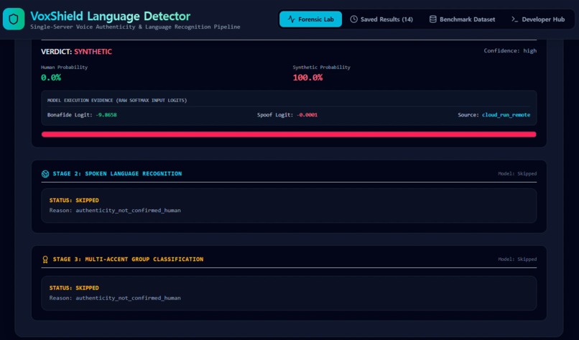Switch to Saved Results (14) tab
The image size is (579, 340).
[381, 19]
